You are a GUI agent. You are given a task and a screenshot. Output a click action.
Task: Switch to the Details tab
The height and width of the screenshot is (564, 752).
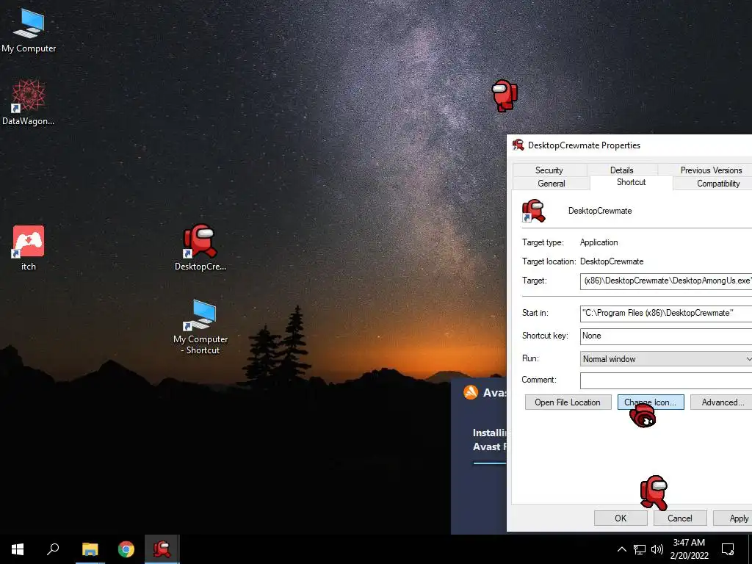click(x=621, y=170)
